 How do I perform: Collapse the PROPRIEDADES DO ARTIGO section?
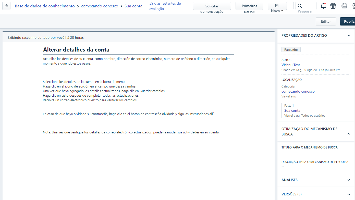pos(349,36)
